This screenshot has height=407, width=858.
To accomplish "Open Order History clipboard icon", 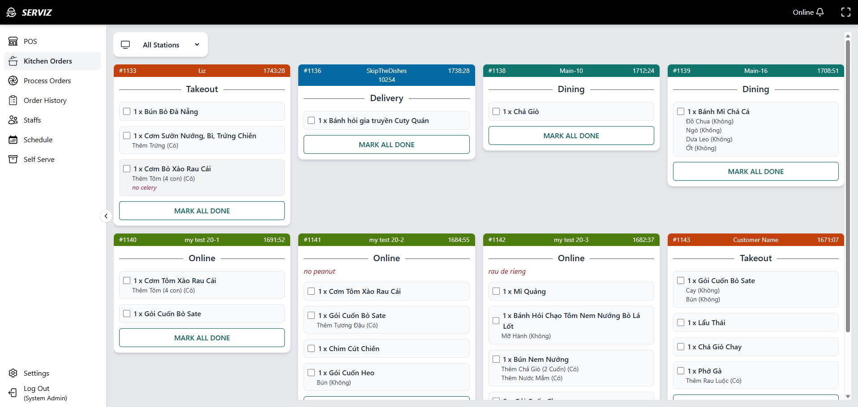I will coord(13,101).
